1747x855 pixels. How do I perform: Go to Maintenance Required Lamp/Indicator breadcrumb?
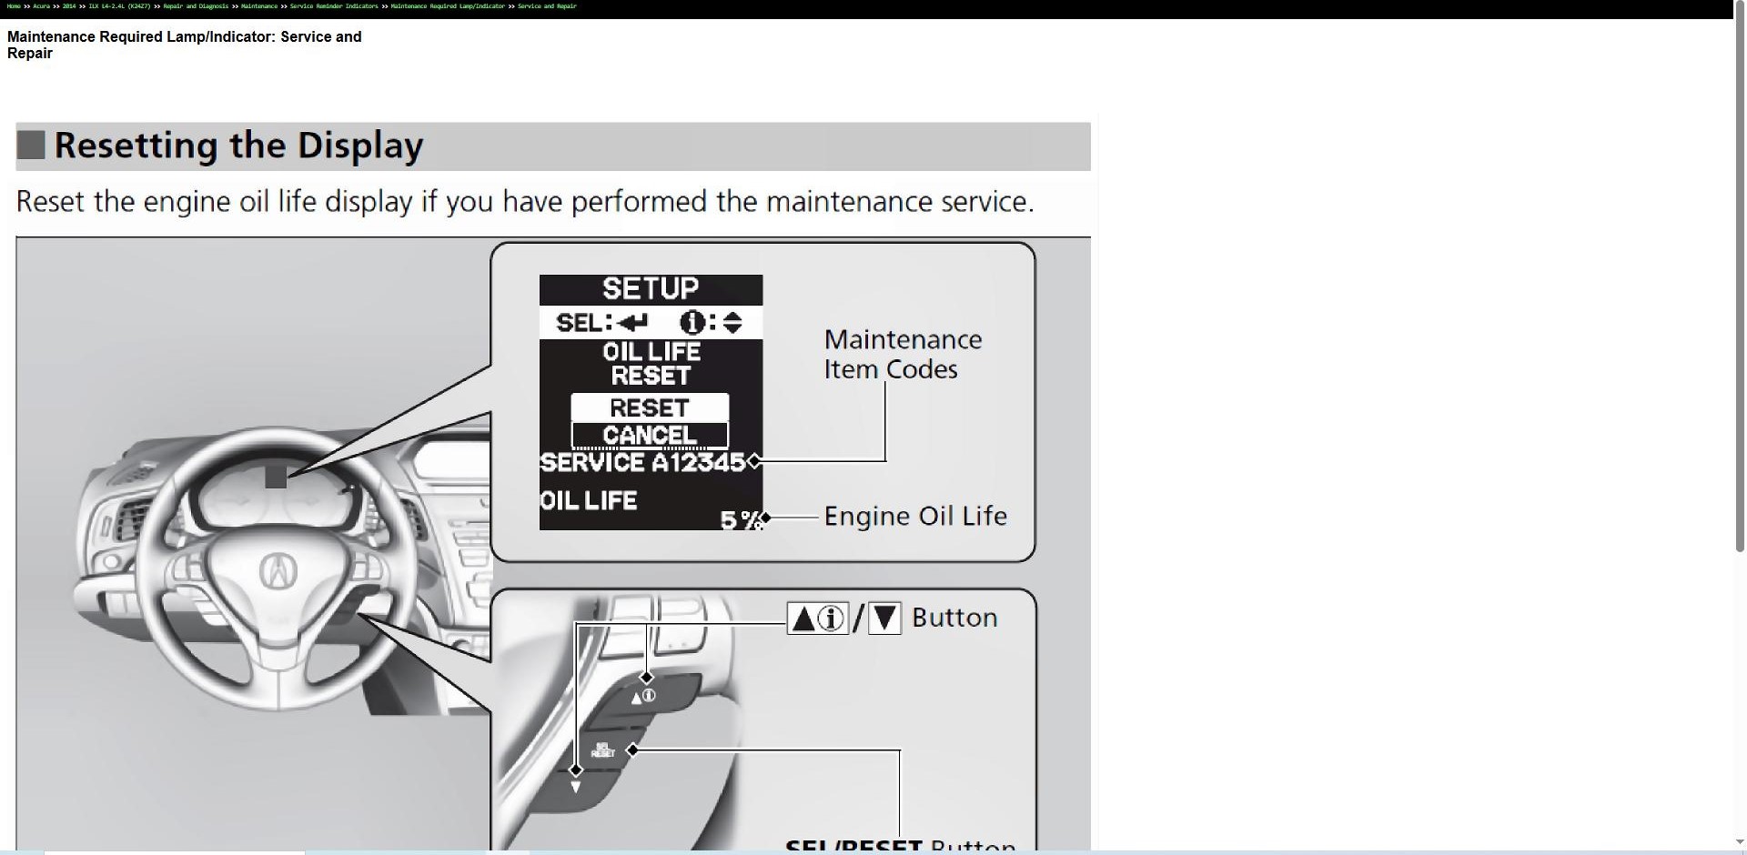point(448,6)
